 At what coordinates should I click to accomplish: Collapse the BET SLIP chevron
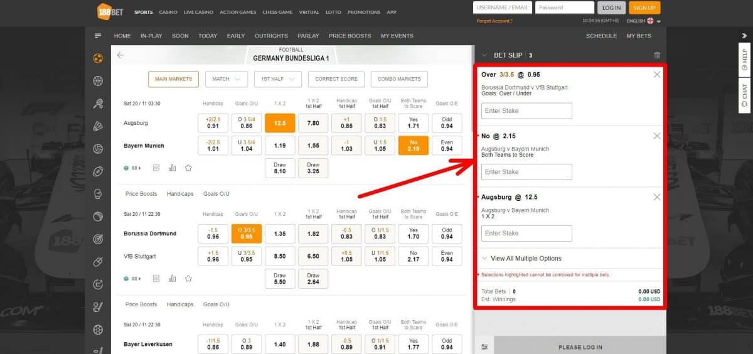pos(484,55)
